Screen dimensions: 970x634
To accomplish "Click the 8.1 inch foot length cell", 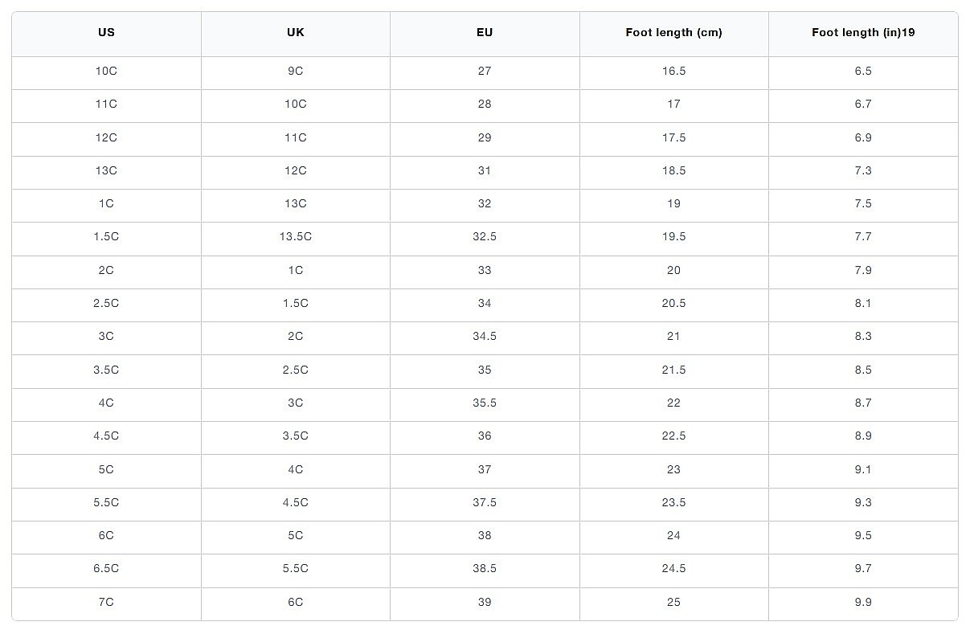I will point(862,303).
